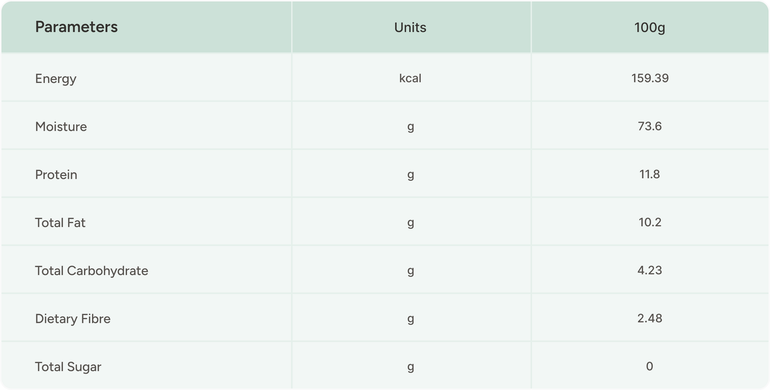Click the kcal unit cell

[x=410, y=78]
